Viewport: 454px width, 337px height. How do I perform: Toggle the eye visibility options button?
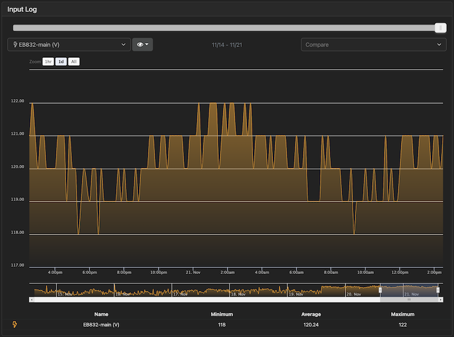click(x=143, y=45)
